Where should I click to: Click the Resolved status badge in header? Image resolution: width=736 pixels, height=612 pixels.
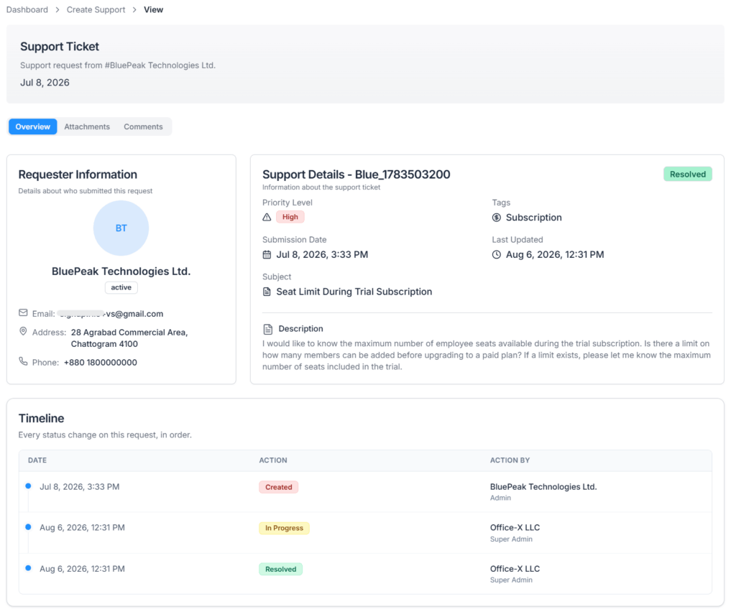[x=688, y=174]
